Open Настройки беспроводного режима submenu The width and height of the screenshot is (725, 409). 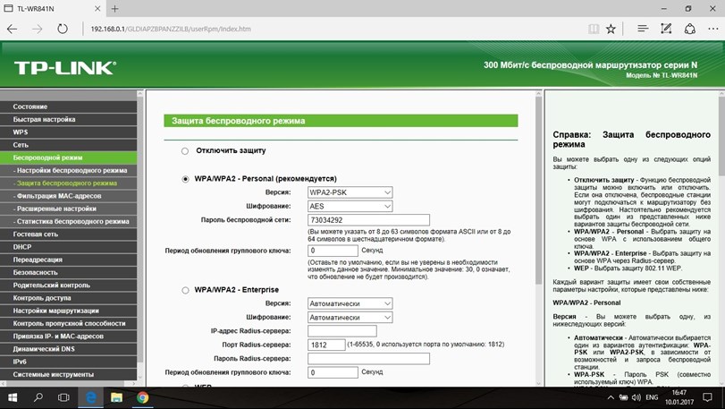69,170
